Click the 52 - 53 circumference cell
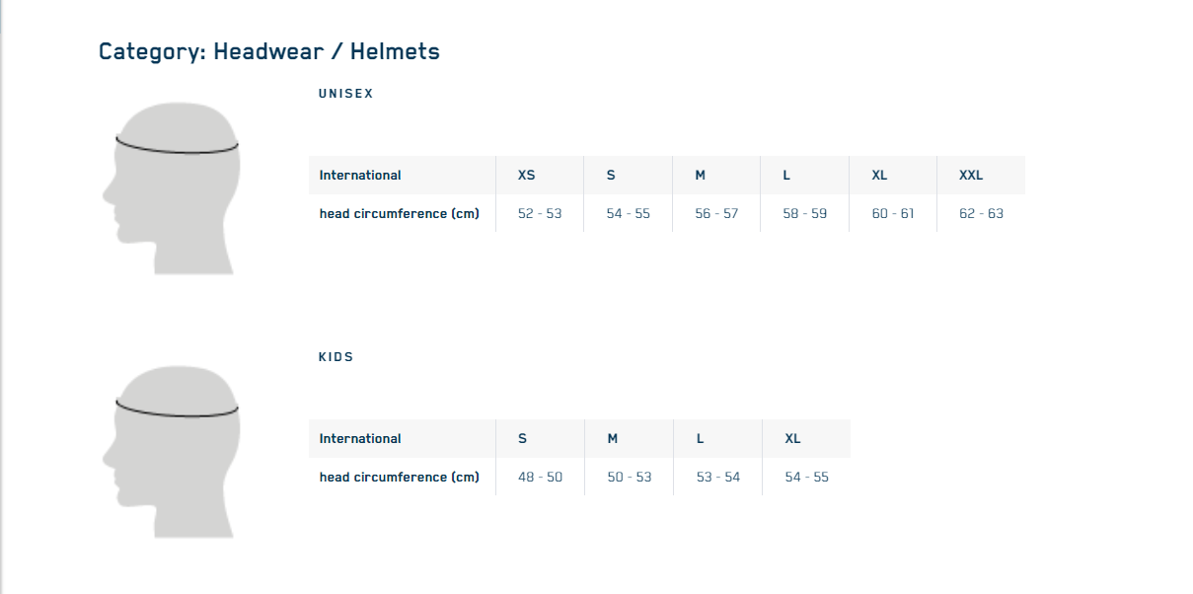Screen dimensions: 1193x594 click(540, 214)
